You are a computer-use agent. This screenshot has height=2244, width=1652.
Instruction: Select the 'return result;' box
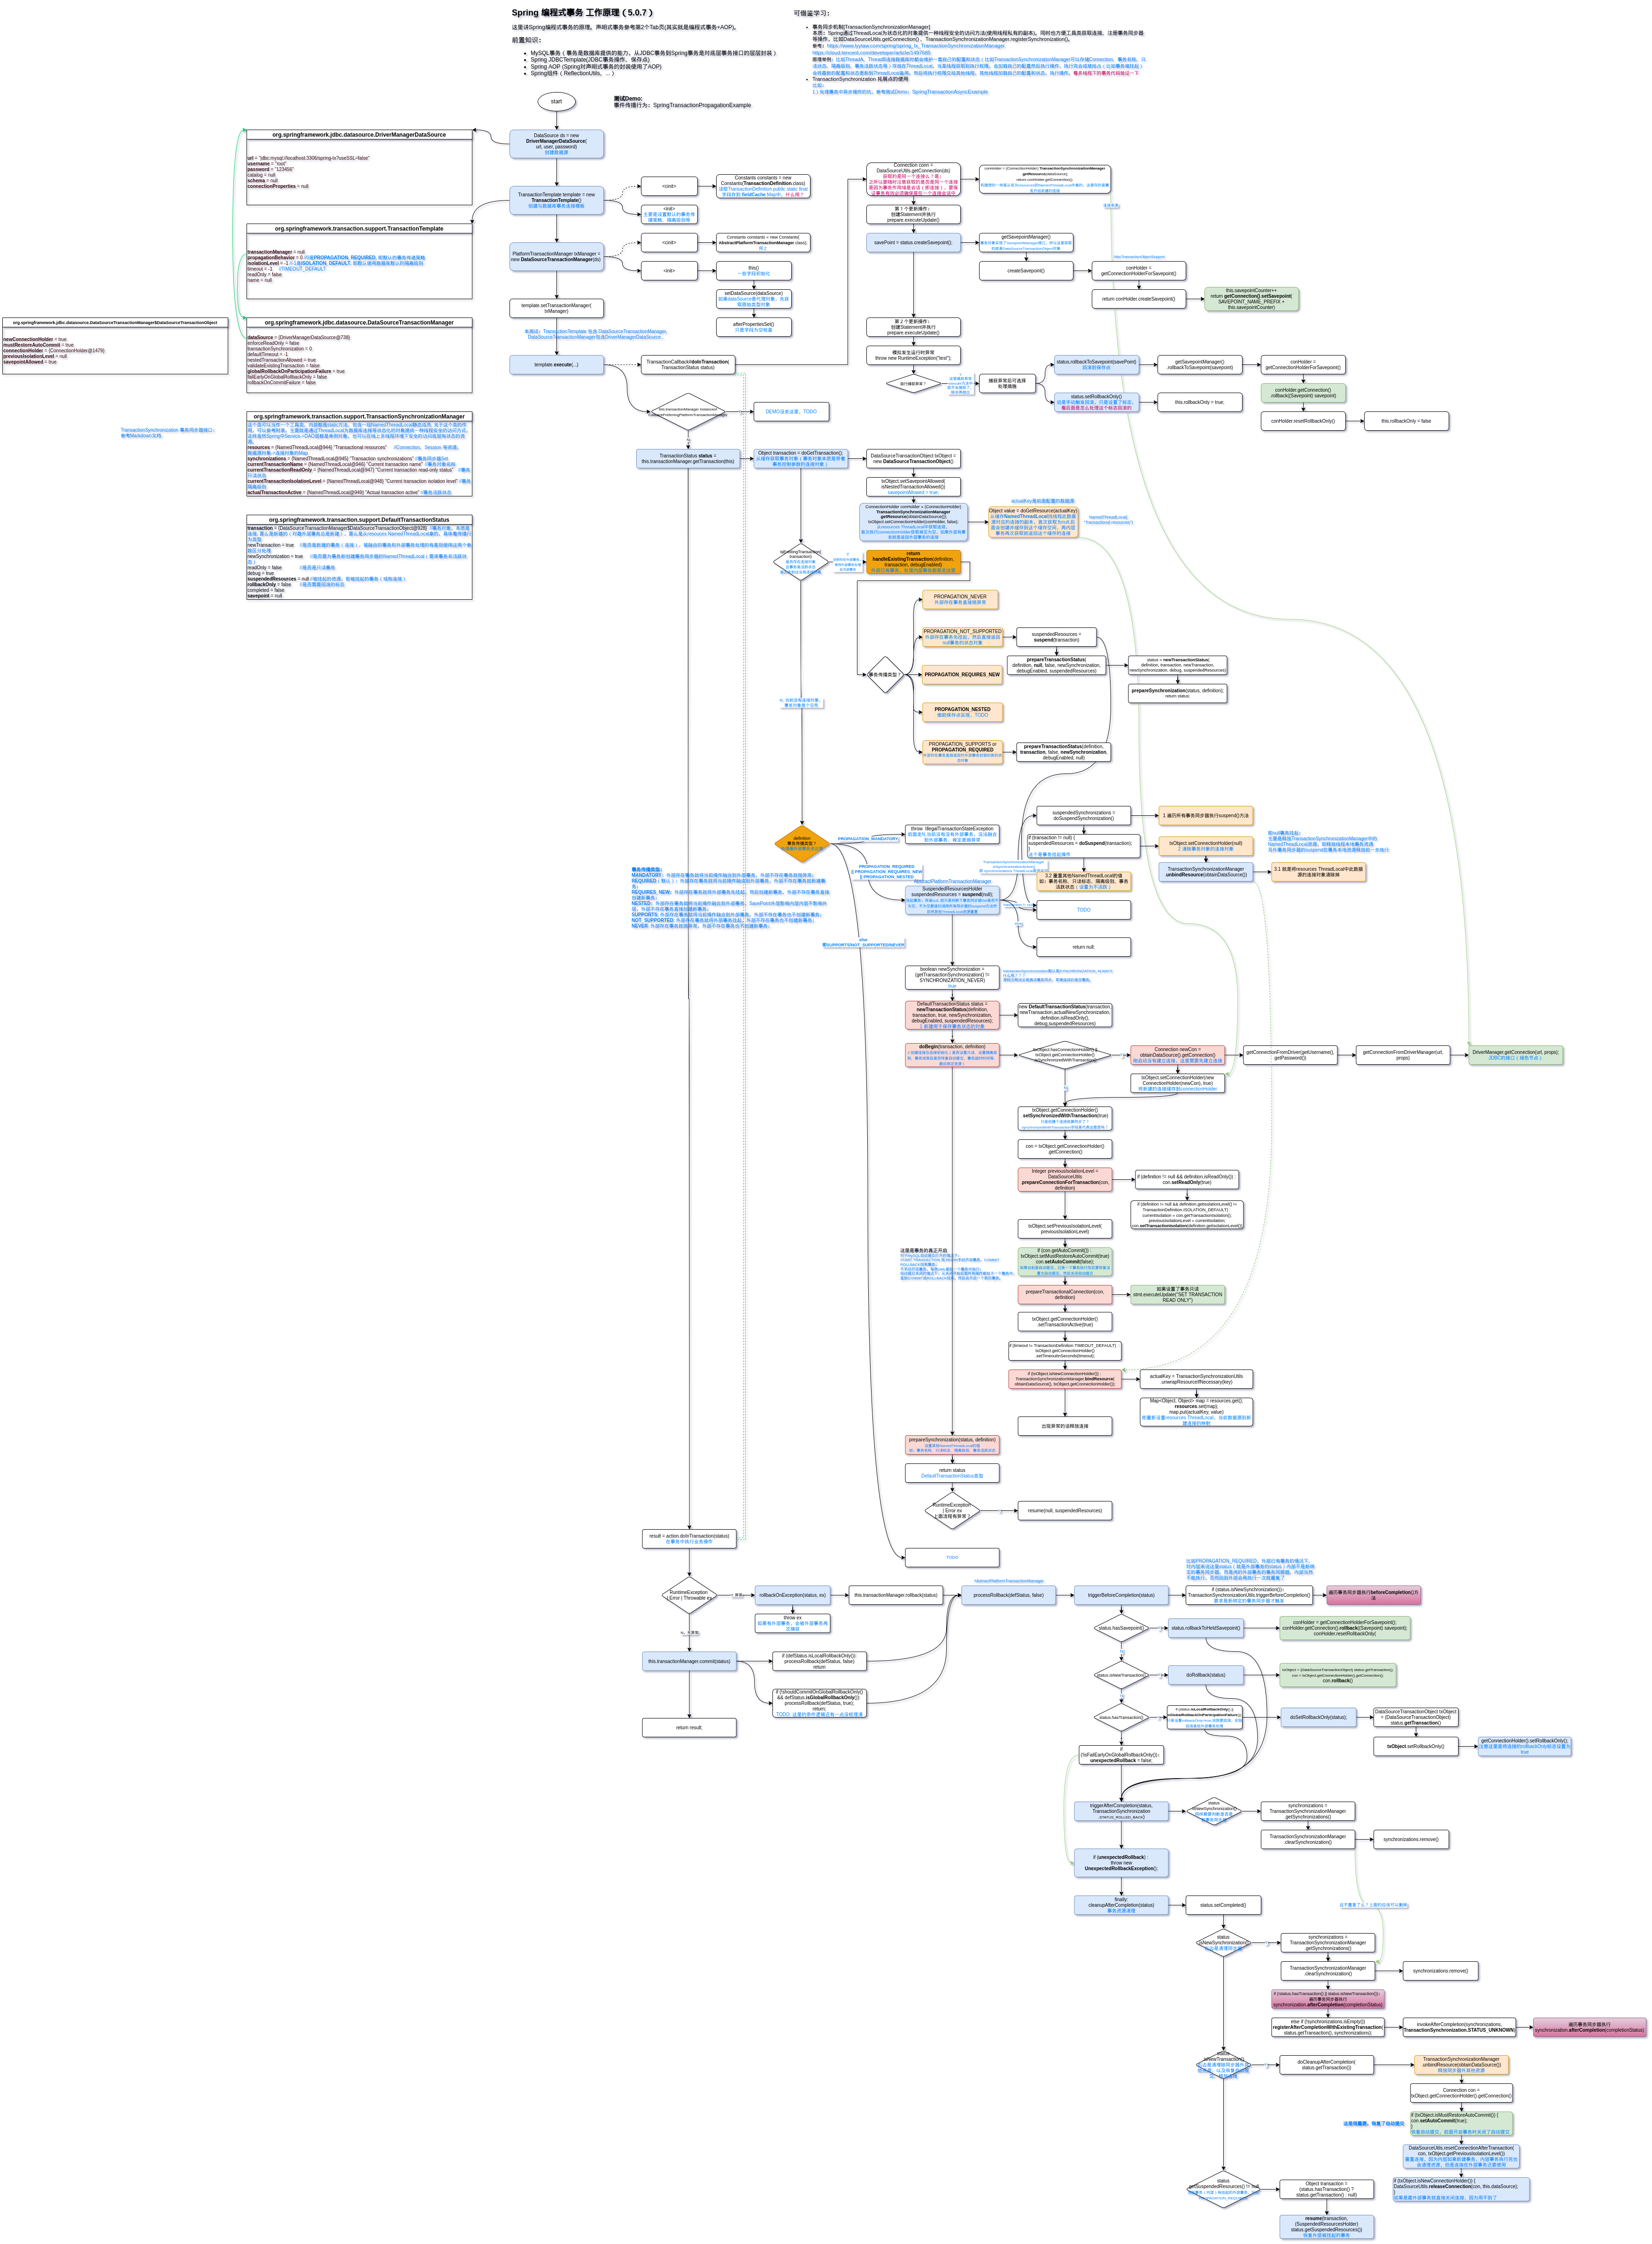coord(688,1727)
